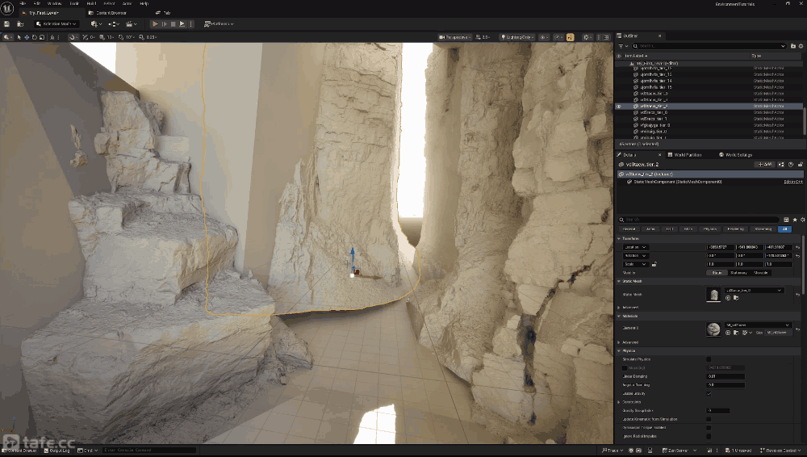Screen dimensions: 807x457
Task: Toggle visibility eye of the selected outliner actor
Action: click(x=619, y=106)
